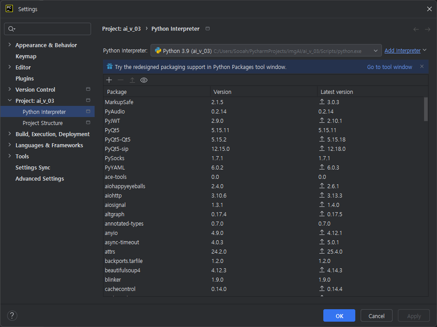The width and height of the screenshot is (437, 327).
Task: Click the PyCharm logo in title bar
Action: point(9,8)
